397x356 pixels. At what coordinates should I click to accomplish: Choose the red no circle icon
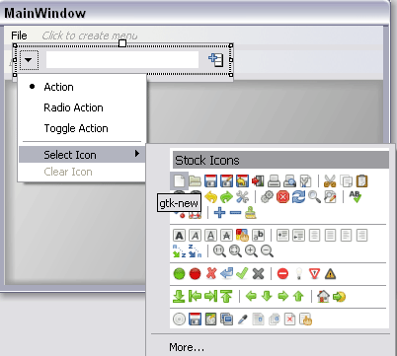click(x=195, y=274)
